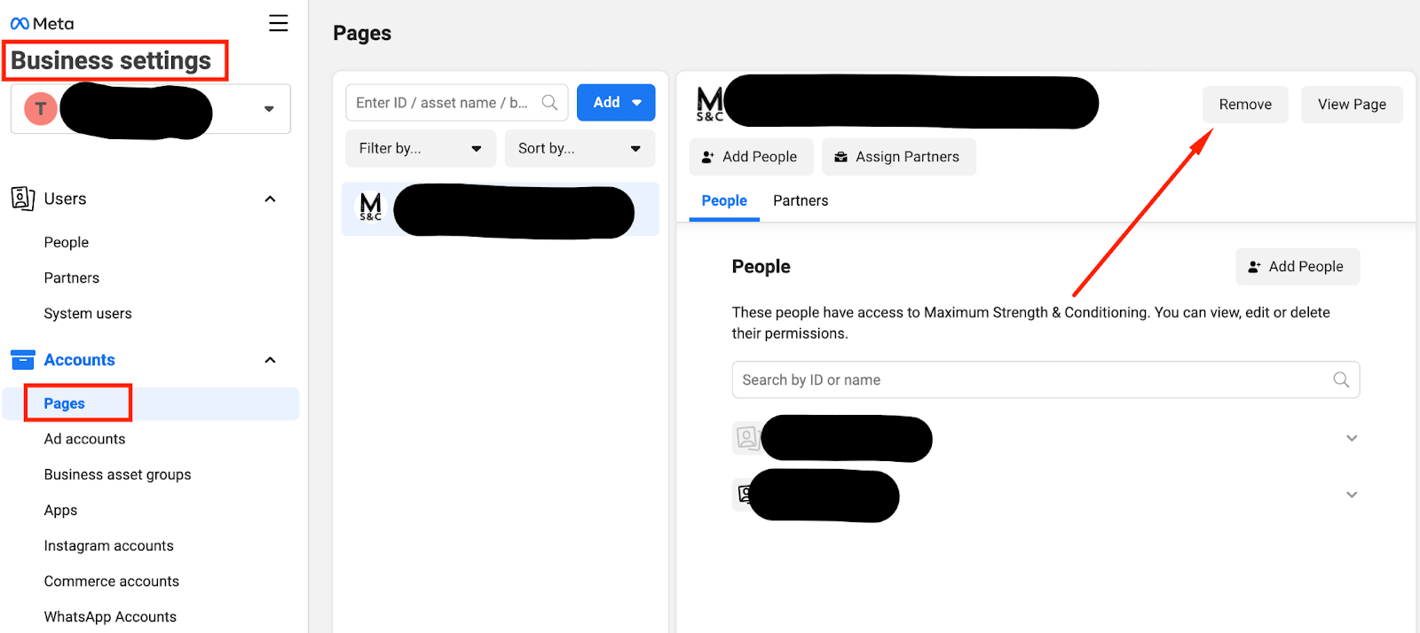Open the business account selector dropdown
1420x633 pixels.
pyautogui.click(x=268, y=109)
